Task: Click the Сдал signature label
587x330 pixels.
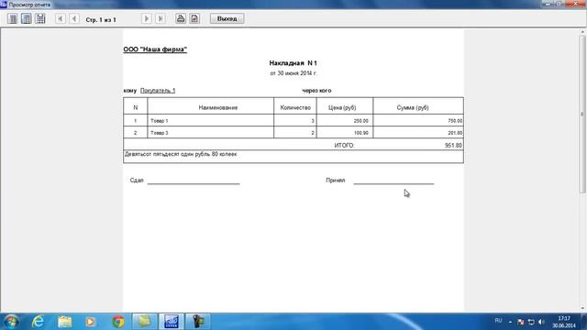Action: 137,181
